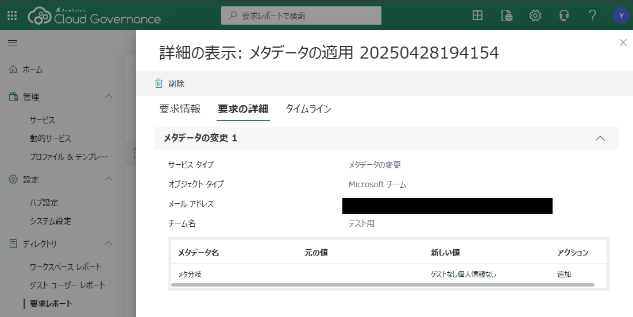Switch to the 要求情報 tab

tap(180, 109)
